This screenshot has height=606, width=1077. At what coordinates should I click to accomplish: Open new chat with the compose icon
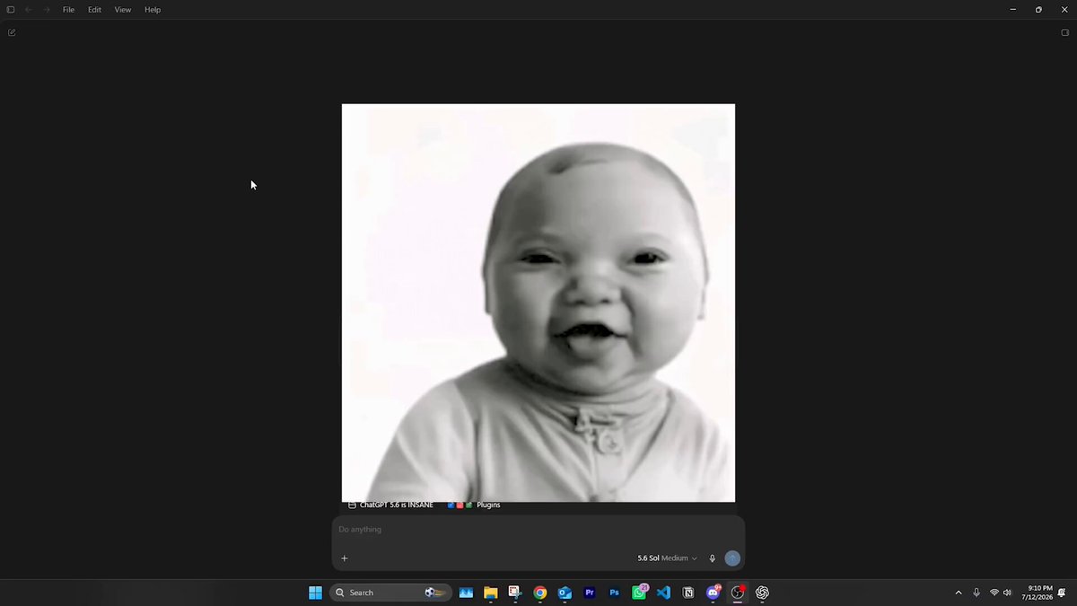point(12,32)
